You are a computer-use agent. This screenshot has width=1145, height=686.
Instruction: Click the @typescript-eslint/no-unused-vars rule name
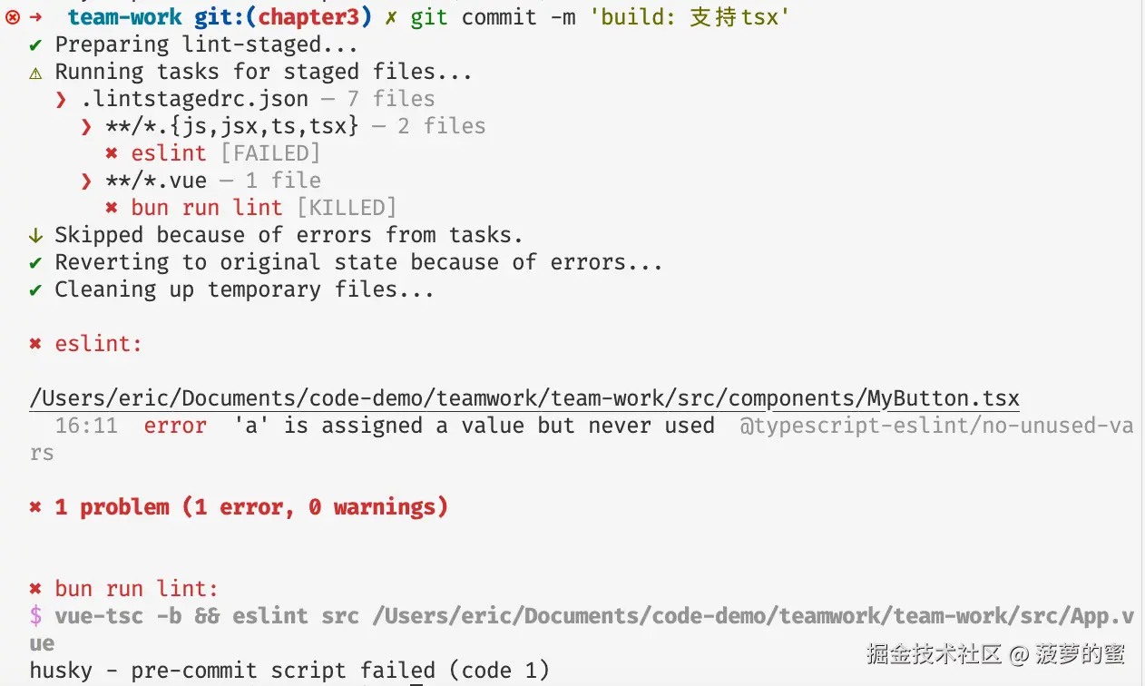pos(935,439)
